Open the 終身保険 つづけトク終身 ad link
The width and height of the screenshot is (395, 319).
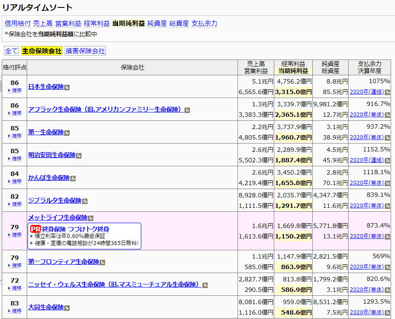point(76,229)
